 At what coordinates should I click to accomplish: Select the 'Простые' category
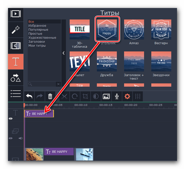coord(35,34)
